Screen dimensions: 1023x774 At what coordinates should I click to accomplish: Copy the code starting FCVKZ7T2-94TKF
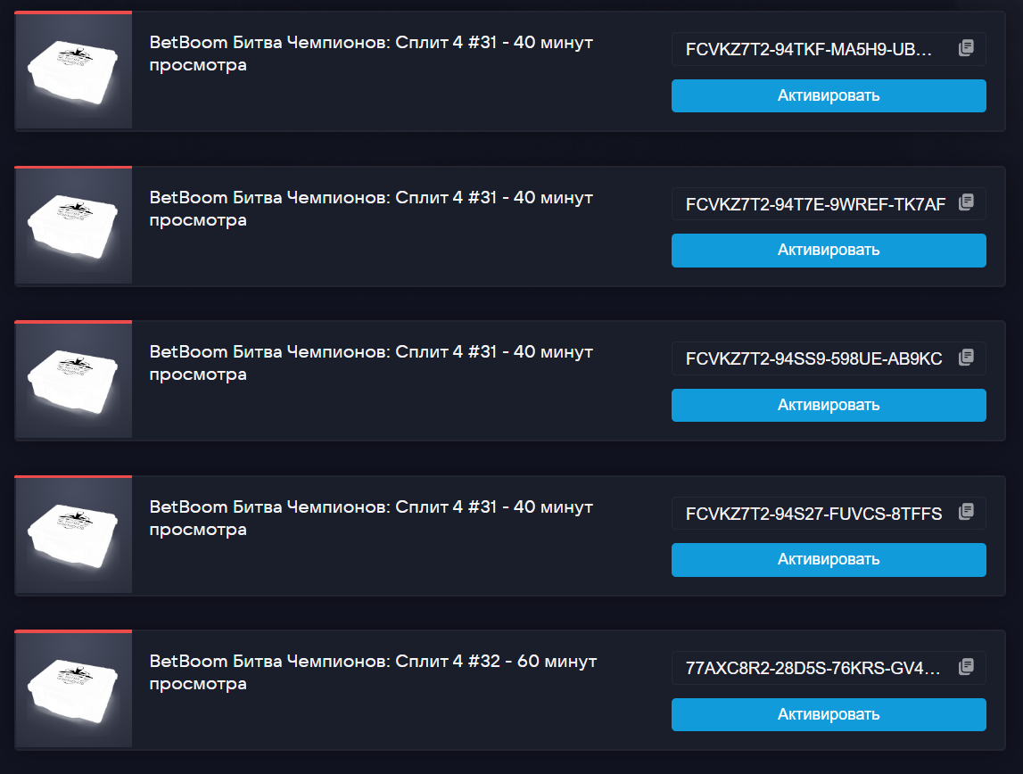[x=966, y=47]
